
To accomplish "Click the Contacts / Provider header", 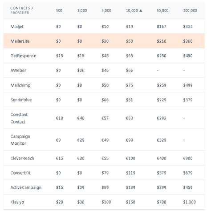I will [22, 11].
